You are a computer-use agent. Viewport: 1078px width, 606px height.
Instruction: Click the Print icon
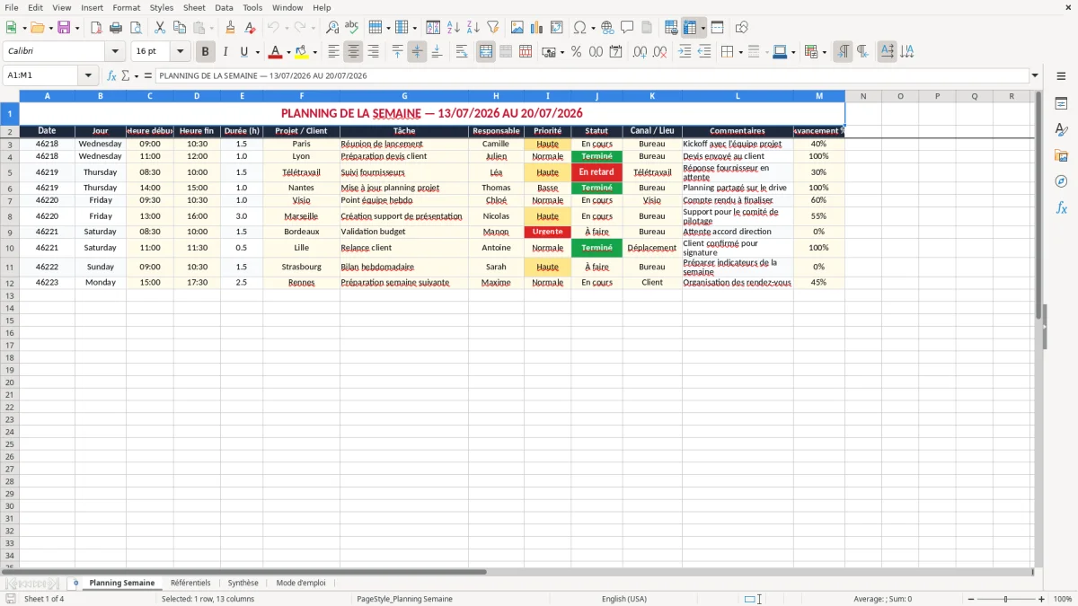pos(116,28)
